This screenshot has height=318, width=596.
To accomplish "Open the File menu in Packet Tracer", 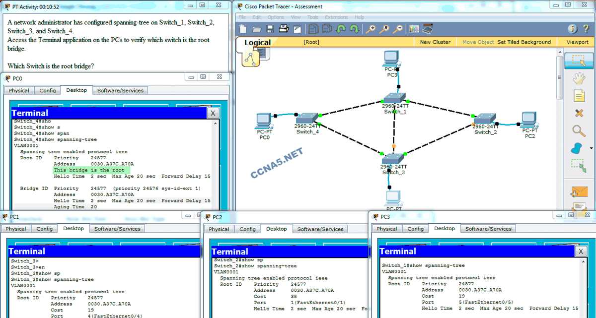I will click(243, 17).
